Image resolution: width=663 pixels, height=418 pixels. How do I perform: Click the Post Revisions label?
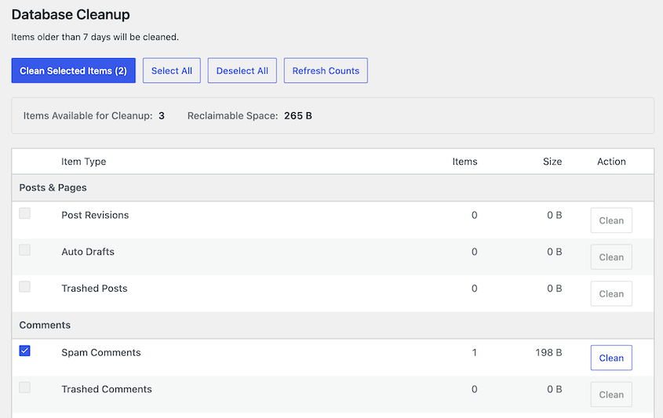[95, 215]
